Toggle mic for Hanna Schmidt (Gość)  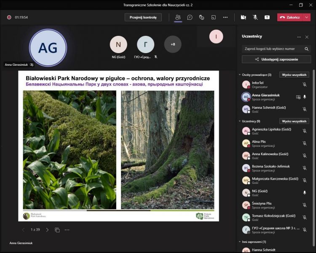tap(305, 109)
